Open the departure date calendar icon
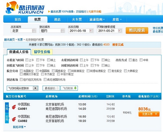Screen dimensions: 163x132 [x=91, y=31]
